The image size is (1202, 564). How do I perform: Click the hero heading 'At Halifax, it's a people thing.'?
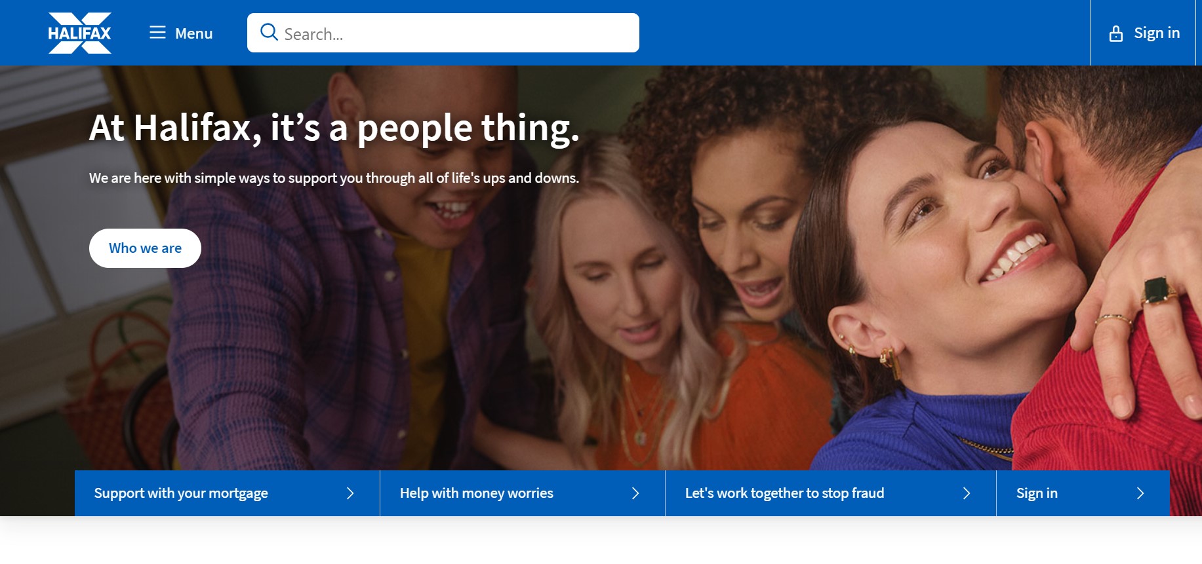pos(334,128)
